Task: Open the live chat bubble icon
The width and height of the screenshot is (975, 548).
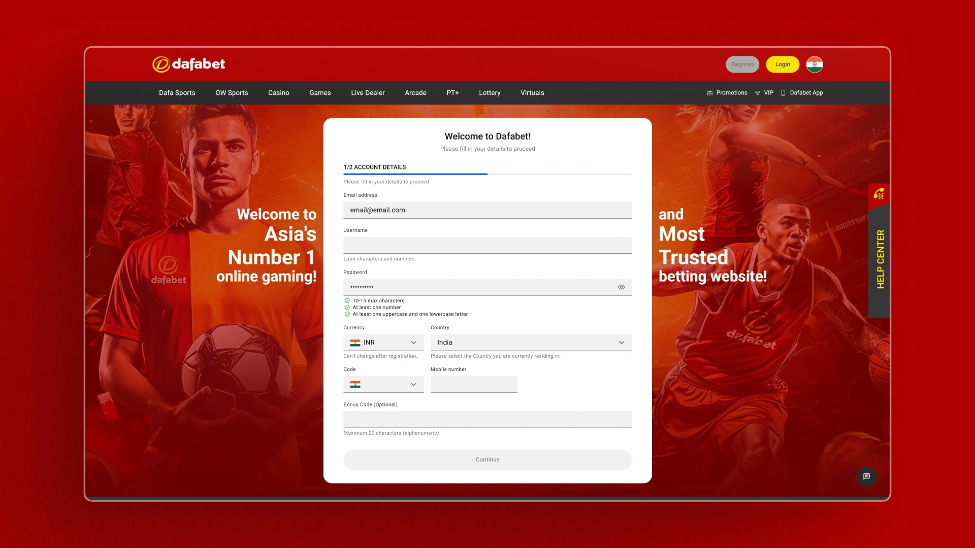Action: coord(866,476)
